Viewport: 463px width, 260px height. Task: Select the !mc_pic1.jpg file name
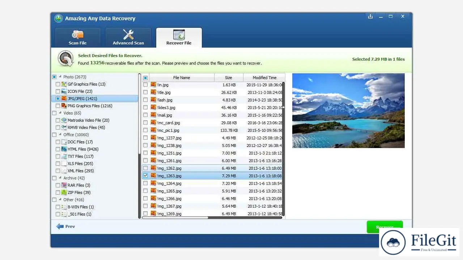coord(168,130)
